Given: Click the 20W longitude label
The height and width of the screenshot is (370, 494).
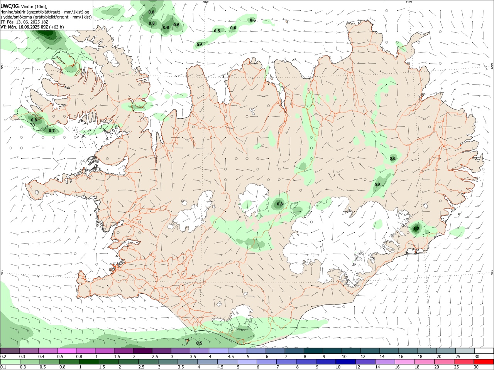Looking at the screenshot, I should tap(205, 2).
